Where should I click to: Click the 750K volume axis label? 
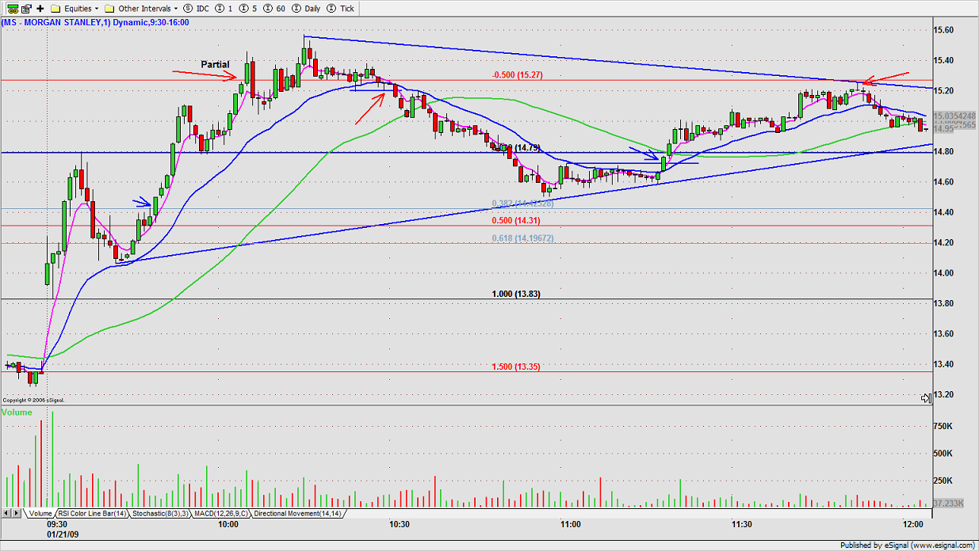tap(943, 426)
